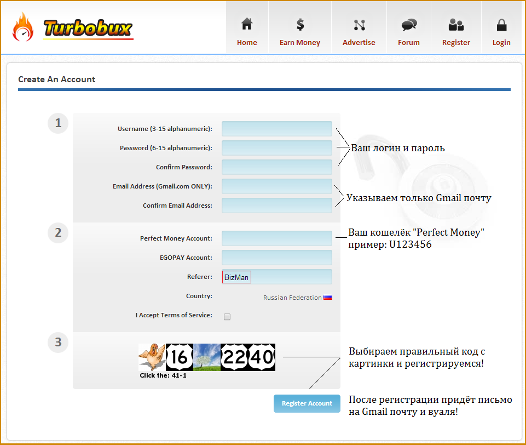Image resolution: width=526 pixels, height=445 pixels.
Task: Click the Forum speech bubbles icon
Action: coord(409,25)
